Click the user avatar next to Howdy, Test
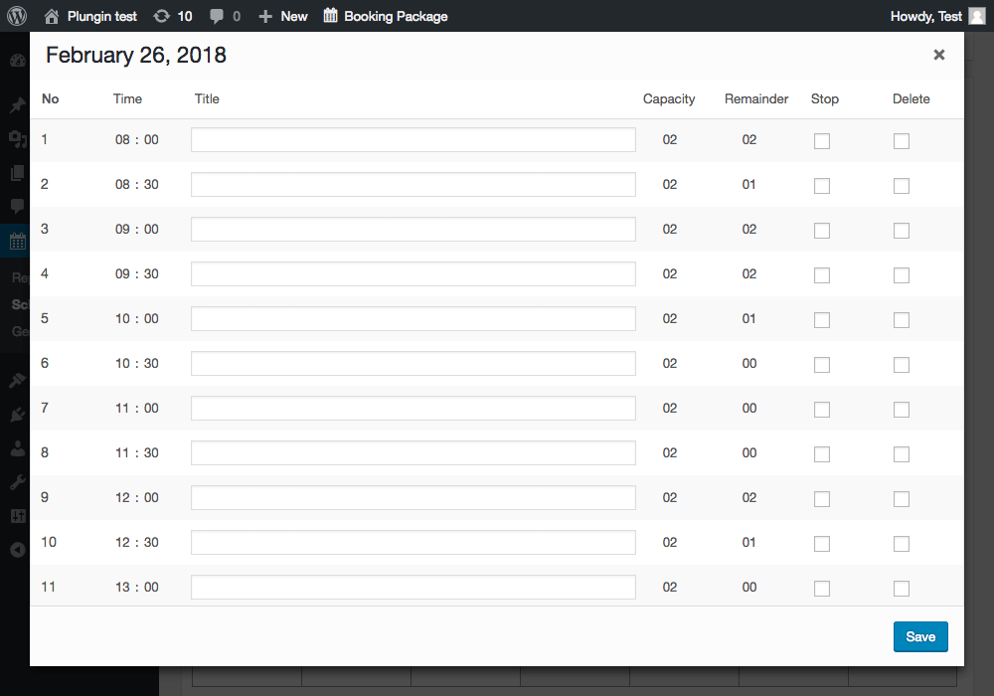 coord(977,16)
